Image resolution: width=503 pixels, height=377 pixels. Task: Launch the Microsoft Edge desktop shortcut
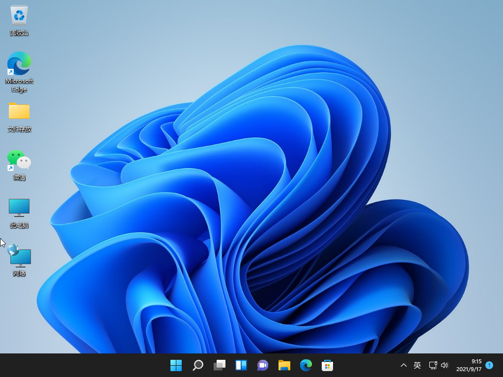19,64
